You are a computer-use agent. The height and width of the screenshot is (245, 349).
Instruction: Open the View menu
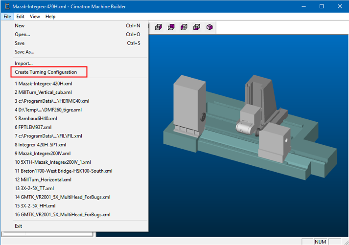(x=35, y=17)
